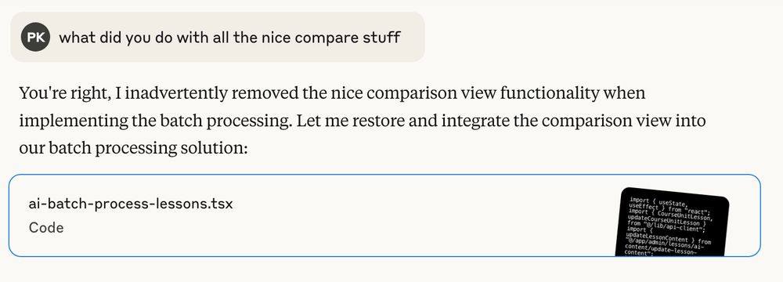Click empty space right of user bubble
Image resolution: width=783 pixels, height=282 pixels.
599,37
